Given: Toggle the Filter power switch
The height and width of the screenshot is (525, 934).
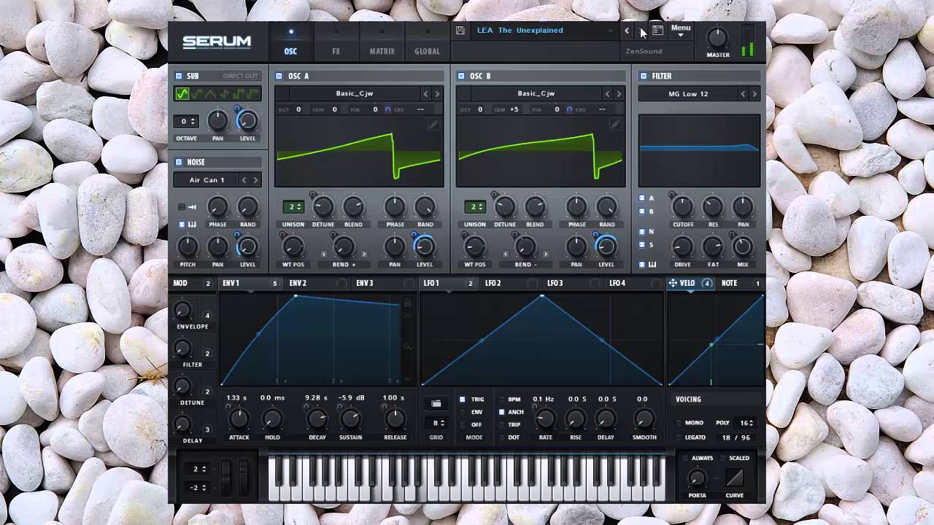Looking at the screenshot, I should [644, 76].
